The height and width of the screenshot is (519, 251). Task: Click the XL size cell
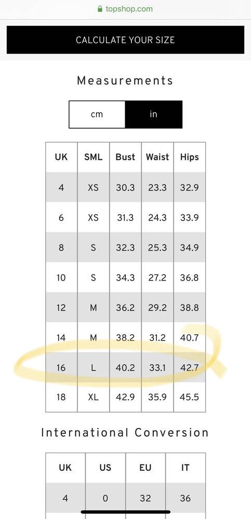coord(94,397)
